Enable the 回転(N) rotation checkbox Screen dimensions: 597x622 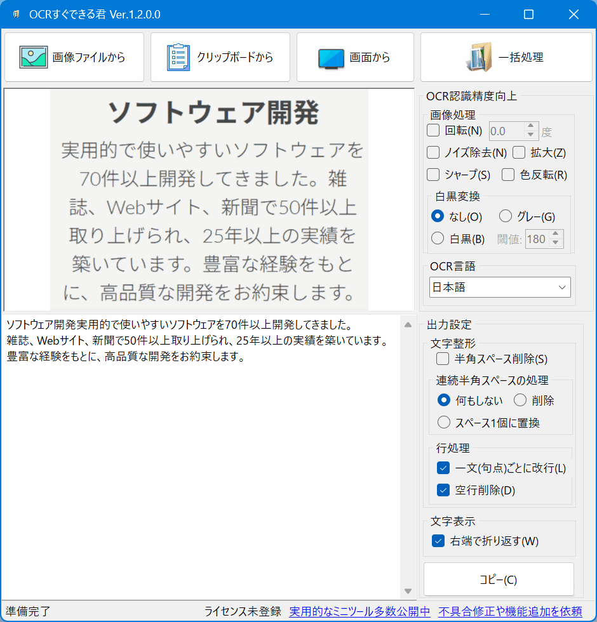tap(434, 131)
